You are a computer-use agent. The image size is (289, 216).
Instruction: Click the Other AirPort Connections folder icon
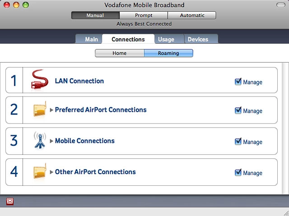click(39, 172)
